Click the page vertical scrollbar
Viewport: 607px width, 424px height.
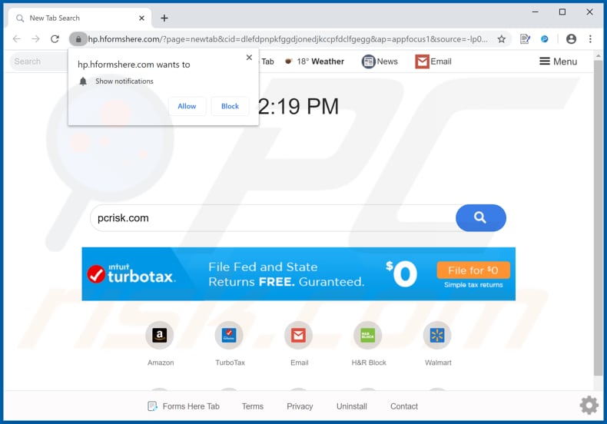(599, 217)
